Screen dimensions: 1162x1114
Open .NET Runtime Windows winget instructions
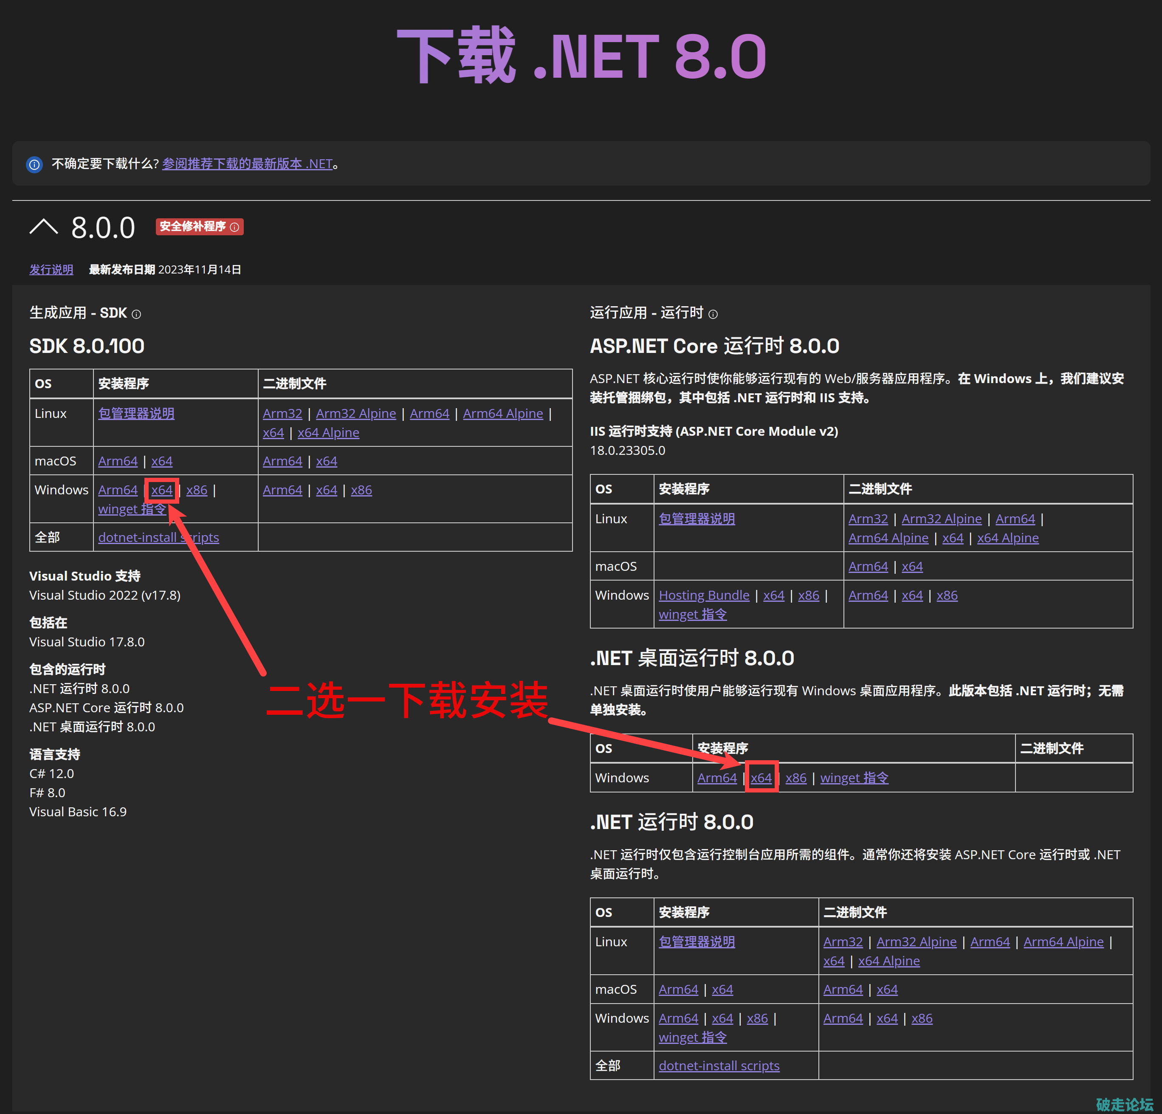[693, 1038]
